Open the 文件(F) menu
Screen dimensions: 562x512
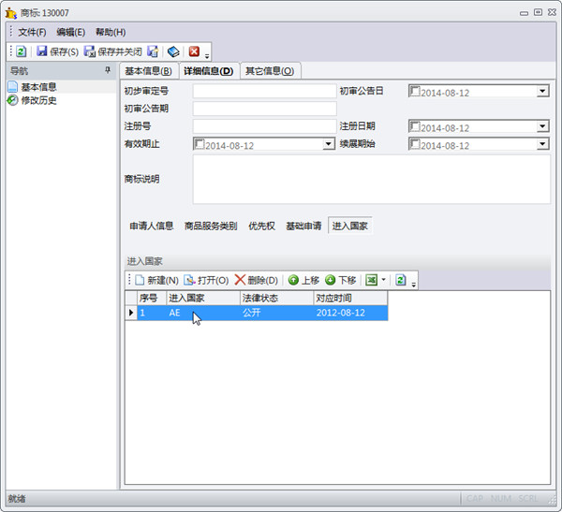(x=32, y=32)
